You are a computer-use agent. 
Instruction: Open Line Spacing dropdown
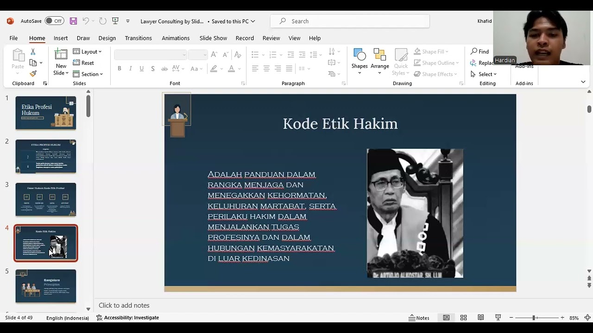pos(315,55)
